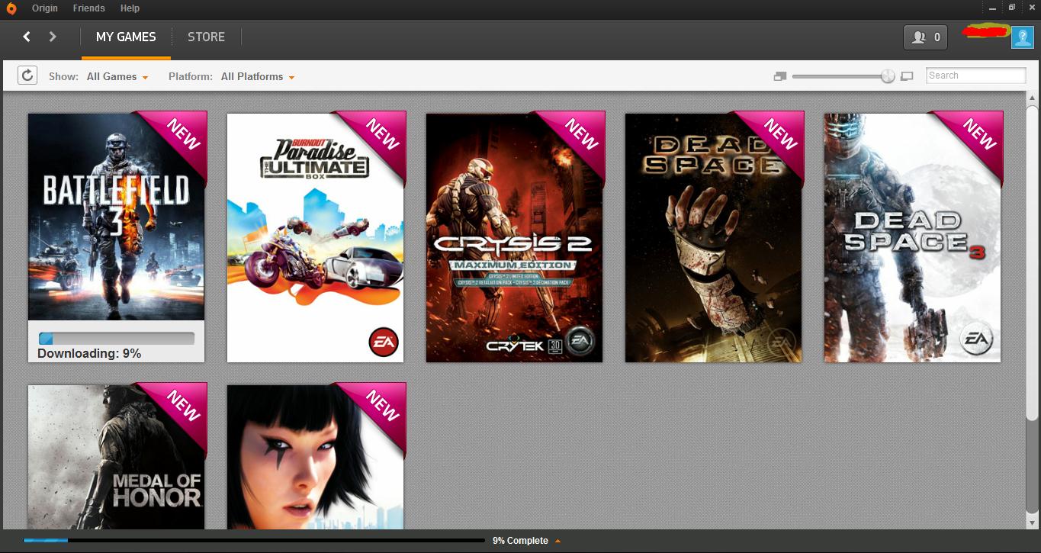This screenshot has width=1041, height=553.
Task: Click the 9% Complete status text
Action: pyautogui.click(x=520, y=540)
